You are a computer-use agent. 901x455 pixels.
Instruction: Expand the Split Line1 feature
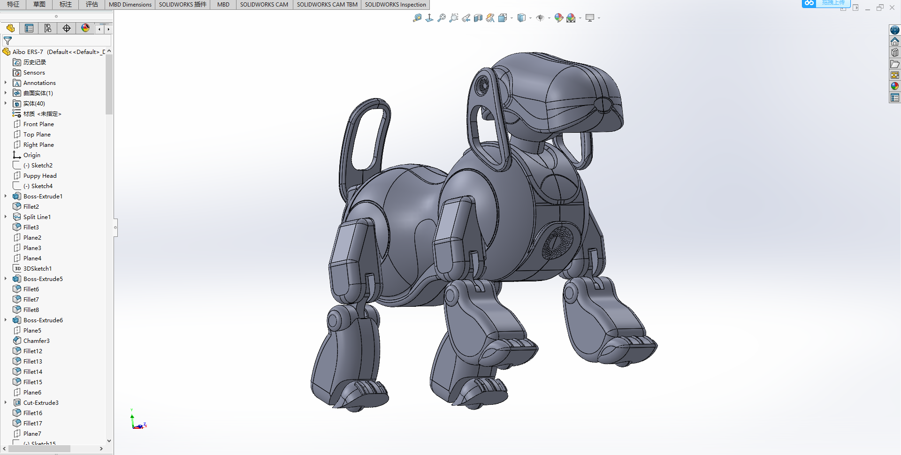point(6,217)
